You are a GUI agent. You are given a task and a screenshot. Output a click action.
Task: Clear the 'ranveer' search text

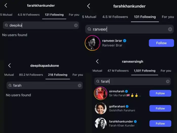170,29
